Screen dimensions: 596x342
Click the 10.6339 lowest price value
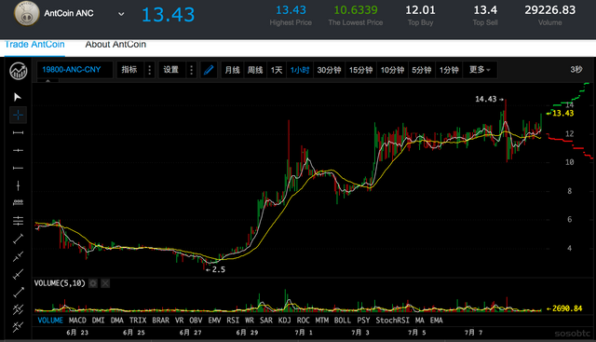coord(356,10)
